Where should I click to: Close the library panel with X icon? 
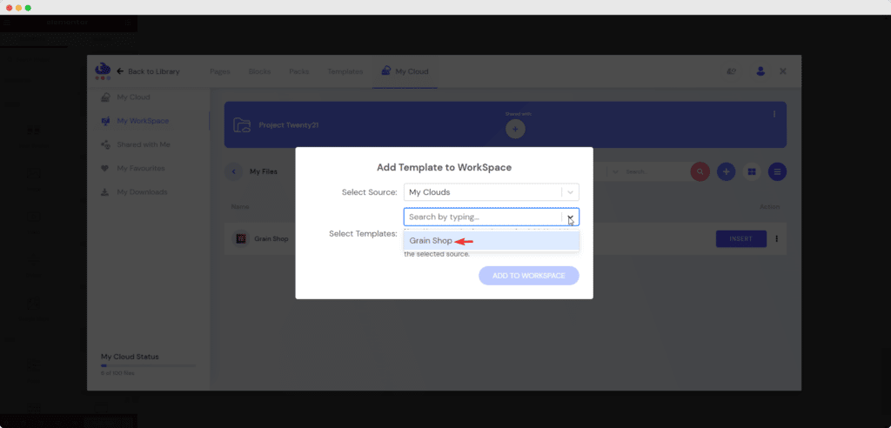(x=783, y=71)
